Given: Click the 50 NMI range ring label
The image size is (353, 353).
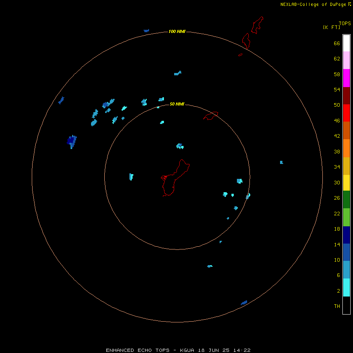Looking at the screenshot, I should click(177, 104).
